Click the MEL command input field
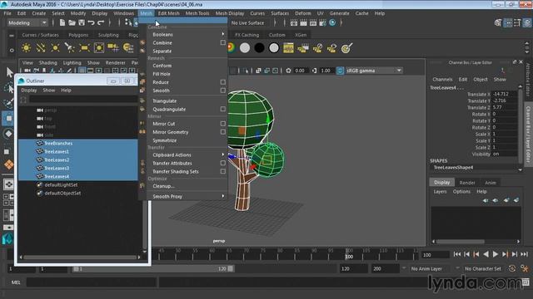The height and width of the screenshot is (299, 533). 91,282
